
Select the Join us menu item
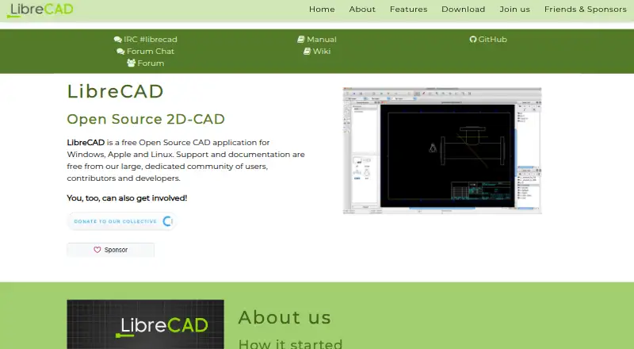pyautogui.click(x=514, y=10)
